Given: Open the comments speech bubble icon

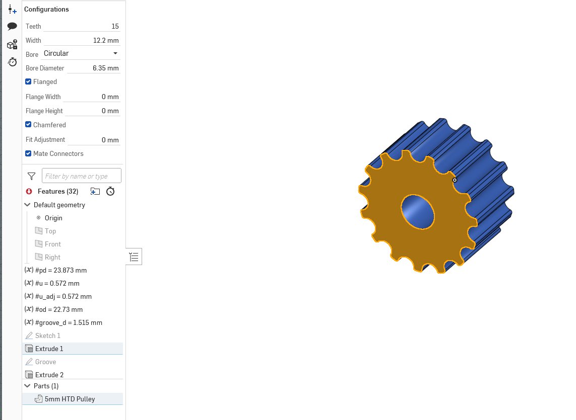Looking at the screenshot, I should coord(12,27).
